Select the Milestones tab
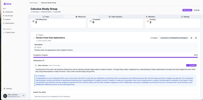 [81, 17]
